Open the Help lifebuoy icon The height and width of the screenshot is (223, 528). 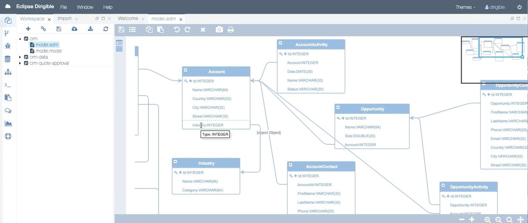pyautogui.click(x=7, y=136)
